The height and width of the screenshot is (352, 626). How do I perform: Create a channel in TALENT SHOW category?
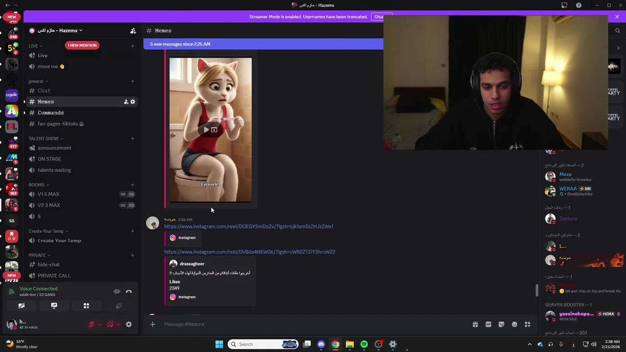tap(133, 138)
